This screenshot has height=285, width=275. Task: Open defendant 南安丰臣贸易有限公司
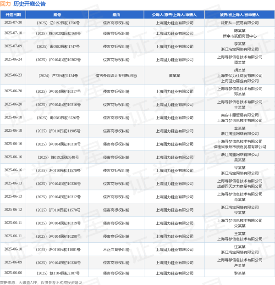(x=239, y=115)
